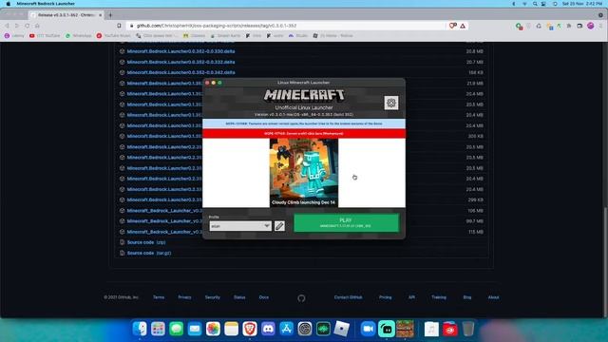Open Mail from the Dock
The width and height of the screenshot is (608, 342).
[195, 329]
